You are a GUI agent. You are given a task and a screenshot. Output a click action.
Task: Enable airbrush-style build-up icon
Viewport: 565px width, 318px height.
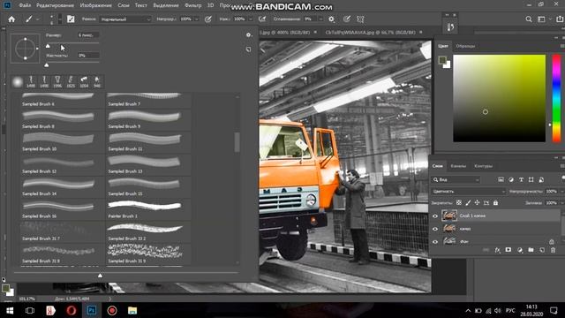click(262, 19)
